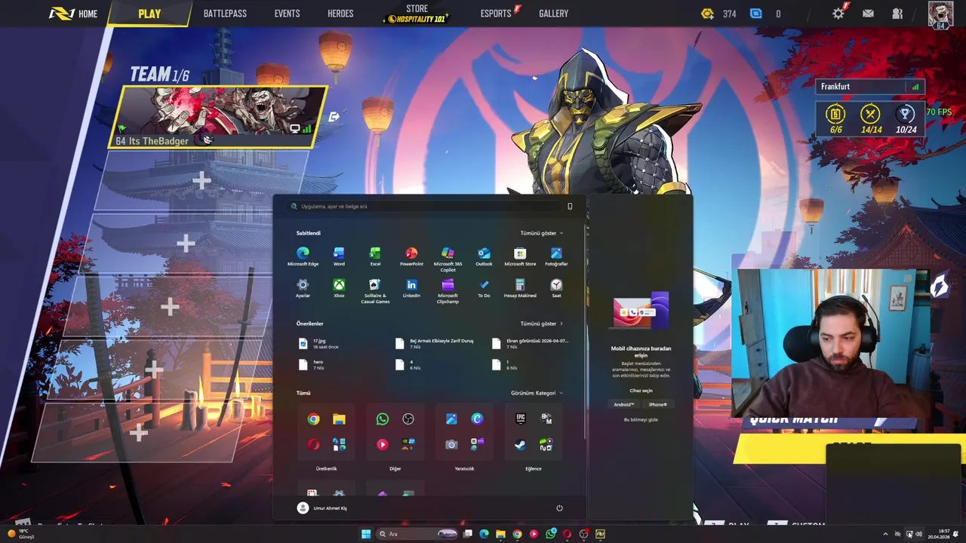Open the Saat clock app
The image size is (966, 543).
tap(556, 288)
